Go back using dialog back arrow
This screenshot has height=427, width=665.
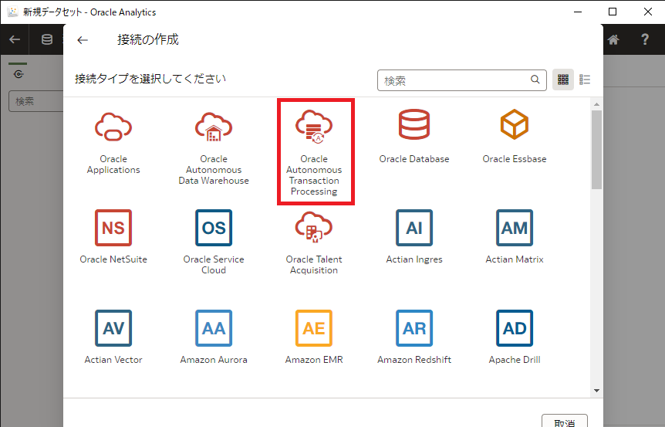83,40
